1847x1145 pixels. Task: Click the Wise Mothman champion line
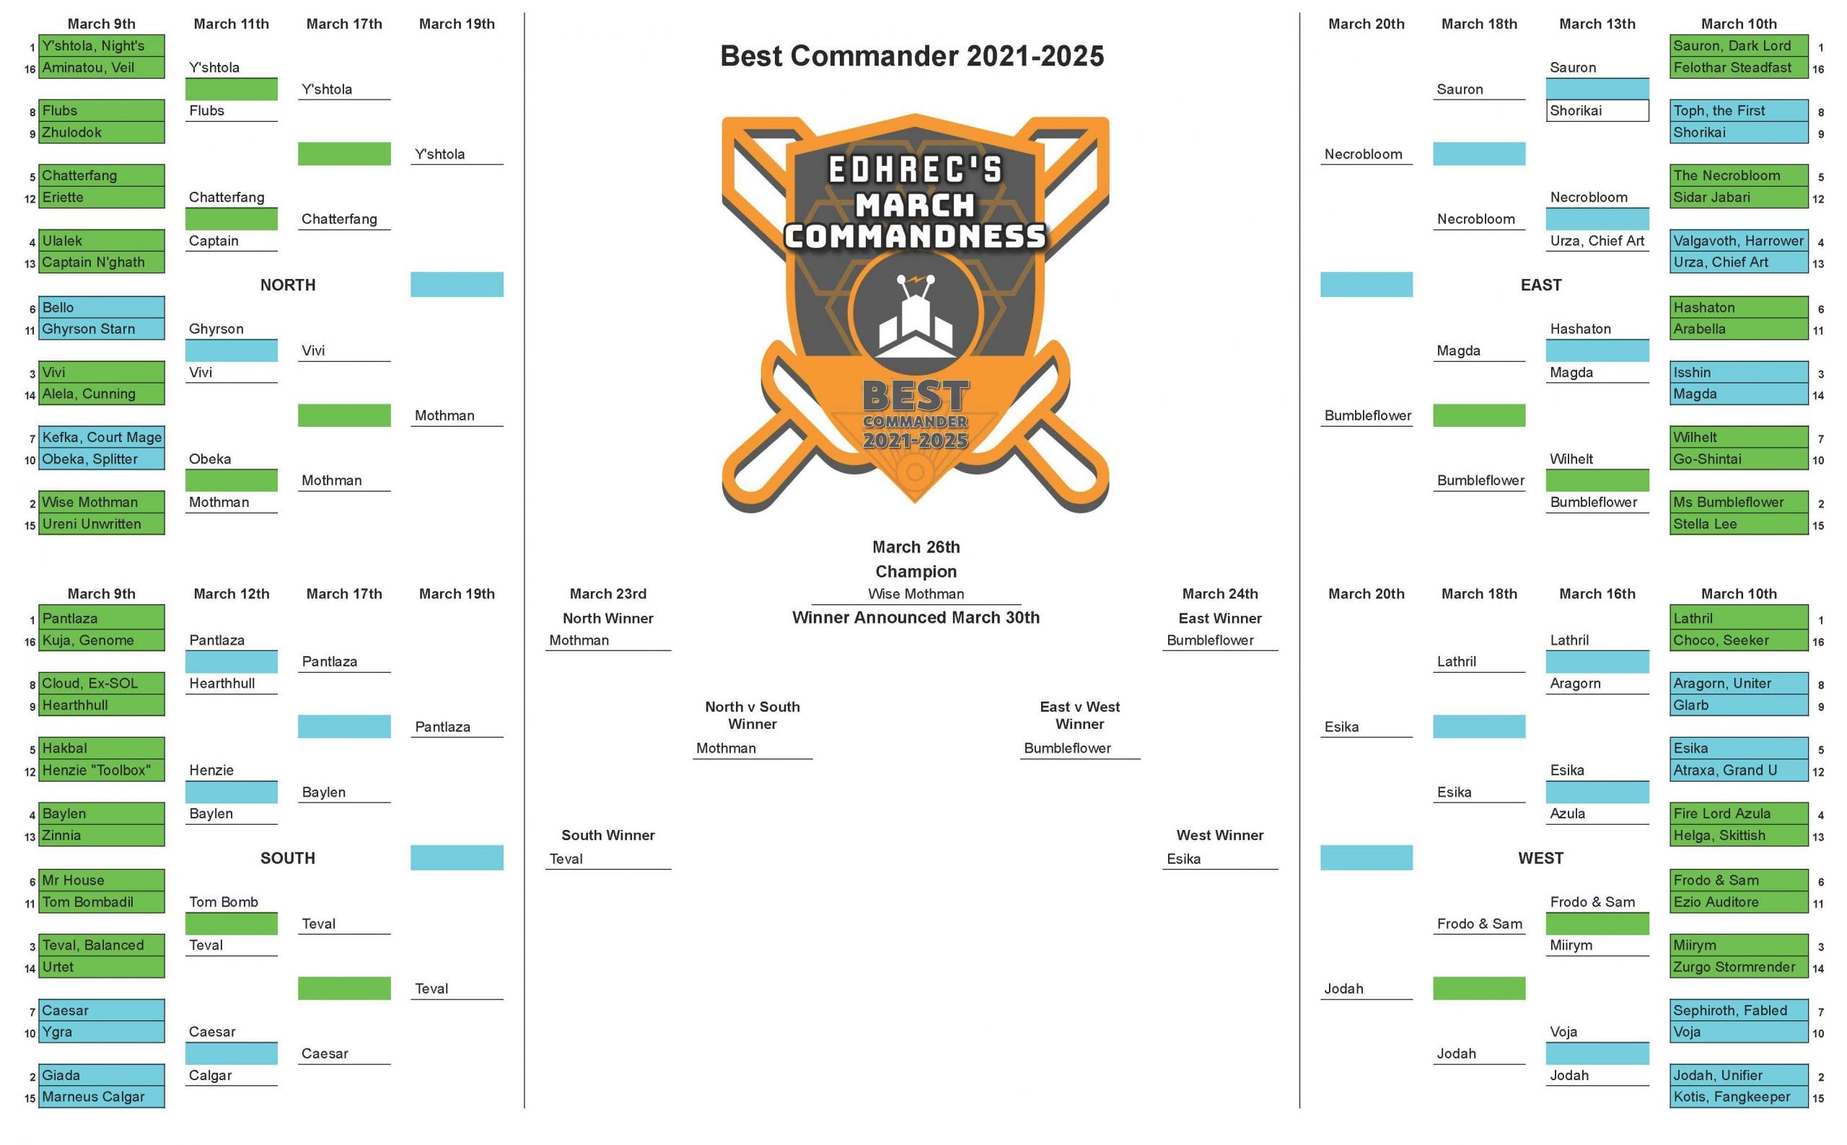coord(915,593)
